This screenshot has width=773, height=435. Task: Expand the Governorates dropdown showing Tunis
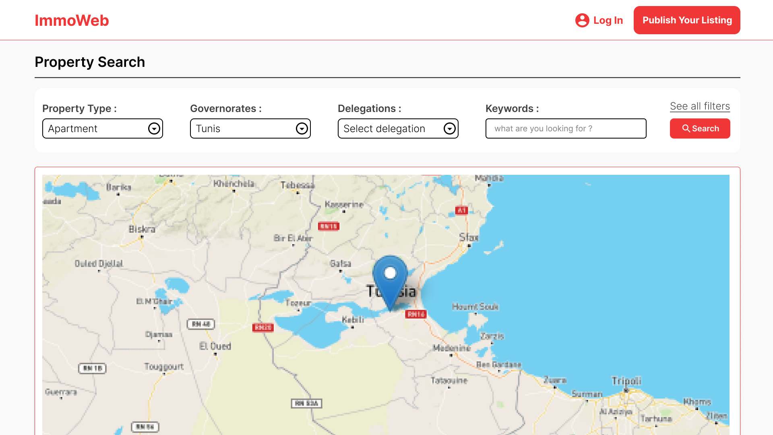click(250, 128)
